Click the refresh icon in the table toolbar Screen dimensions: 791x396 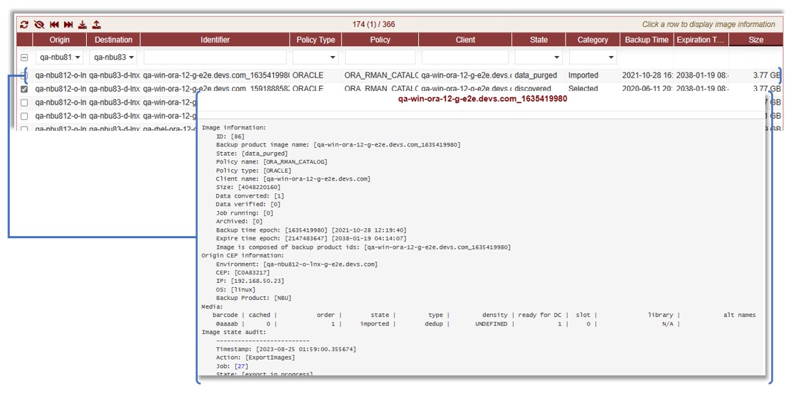(24, 24)
